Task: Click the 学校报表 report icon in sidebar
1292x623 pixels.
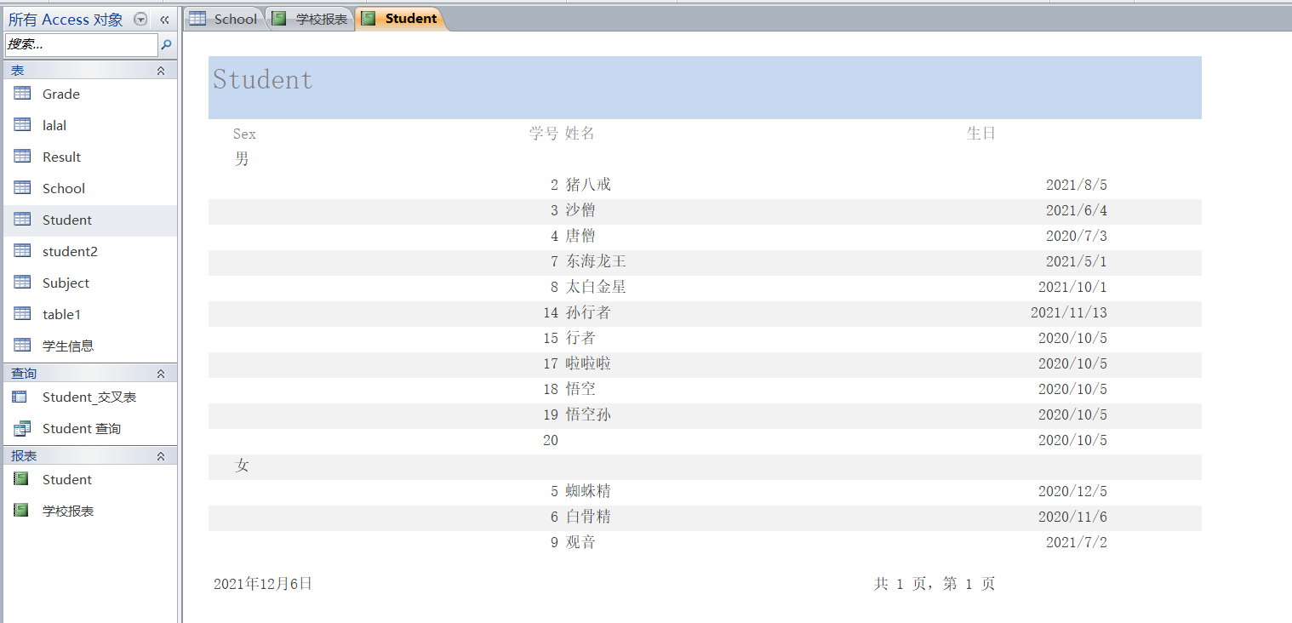Action: [x=22, y=511]
